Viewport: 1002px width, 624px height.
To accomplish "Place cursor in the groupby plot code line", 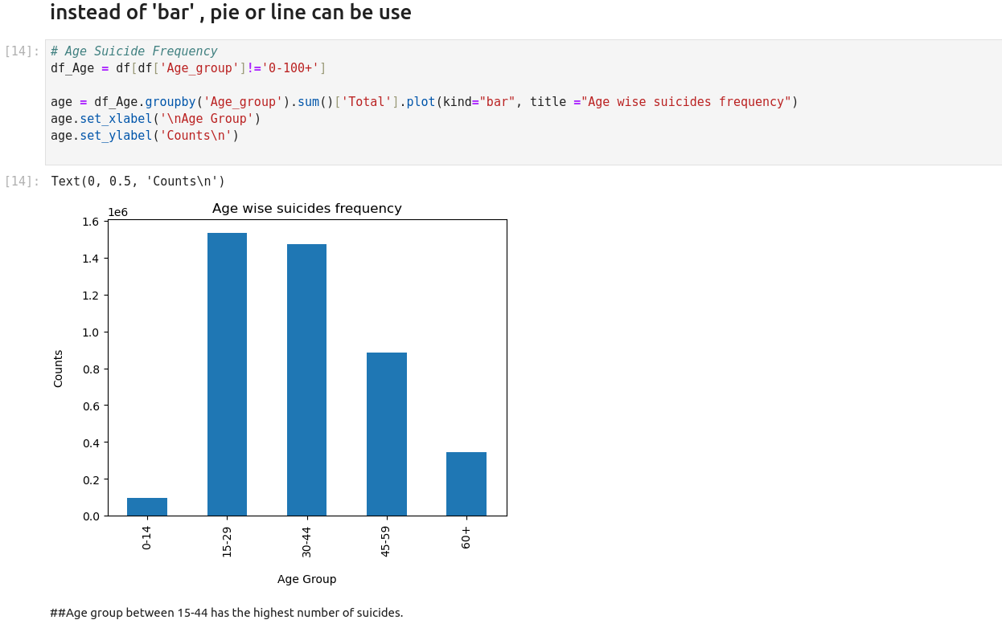I will 423,102.
